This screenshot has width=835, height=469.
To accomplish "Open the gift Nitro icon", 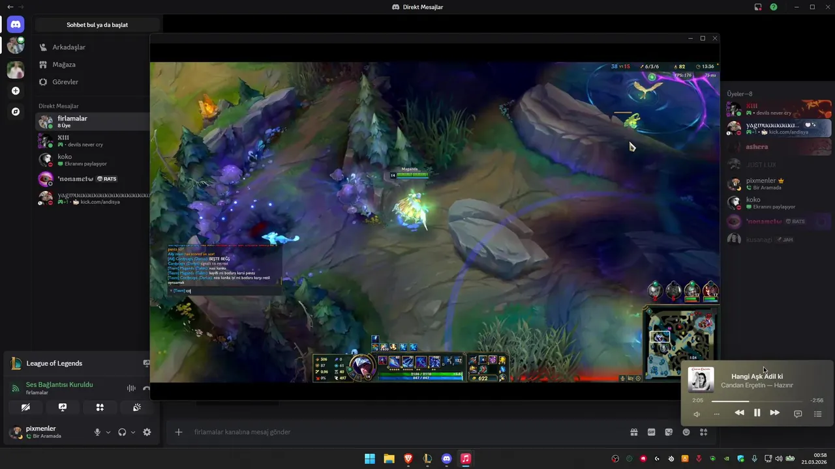I will click(633, 432).
